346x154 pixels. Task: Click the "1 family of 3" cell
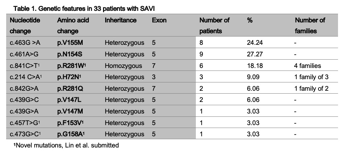coord(312,77)
